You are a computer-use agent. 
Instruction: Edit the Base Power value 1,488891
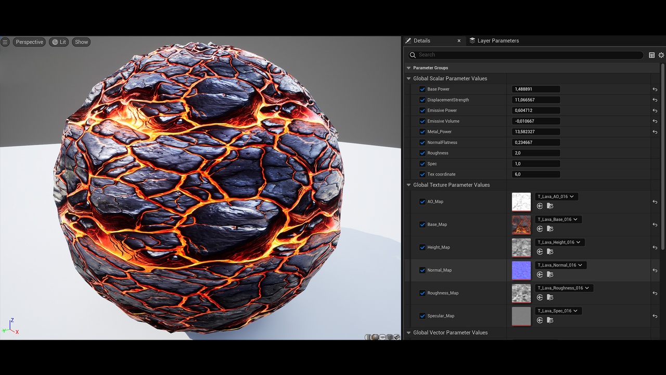coord(536,89)
